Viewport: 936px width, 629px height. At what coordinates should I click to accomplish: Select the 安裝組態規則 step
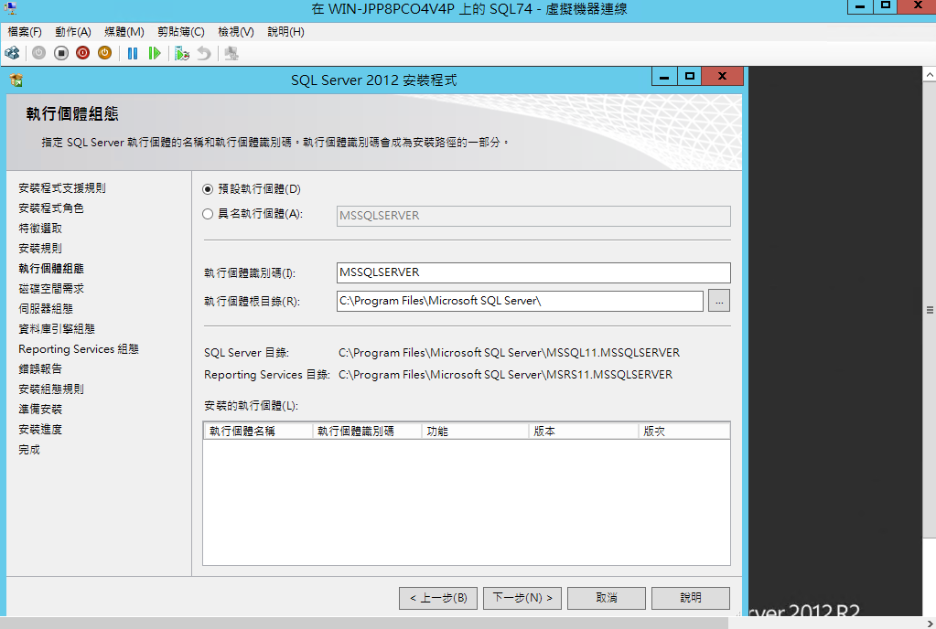50,389
